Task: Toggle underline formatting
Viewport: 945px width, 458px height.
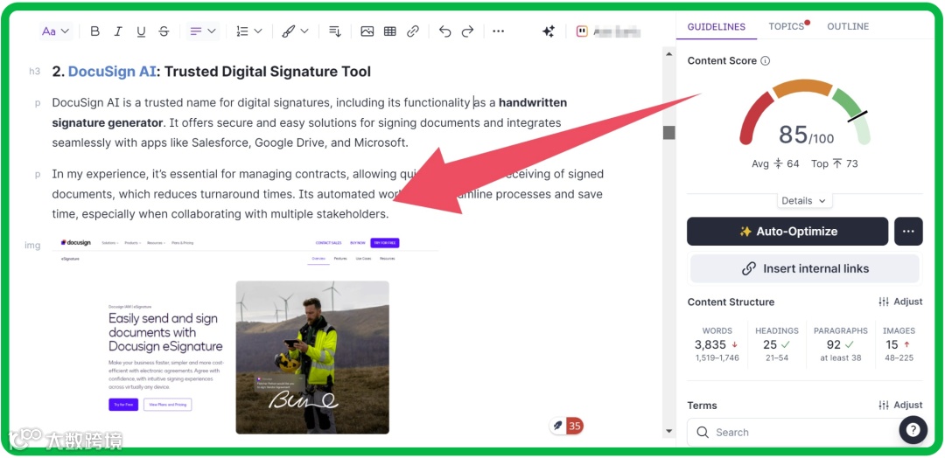Action: click(141, 31)
